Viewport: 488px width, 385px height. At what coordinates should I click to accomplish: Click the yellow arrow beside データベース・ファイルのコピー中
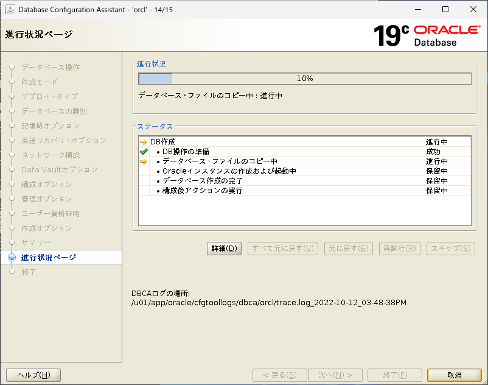click(x=144, y=161)
